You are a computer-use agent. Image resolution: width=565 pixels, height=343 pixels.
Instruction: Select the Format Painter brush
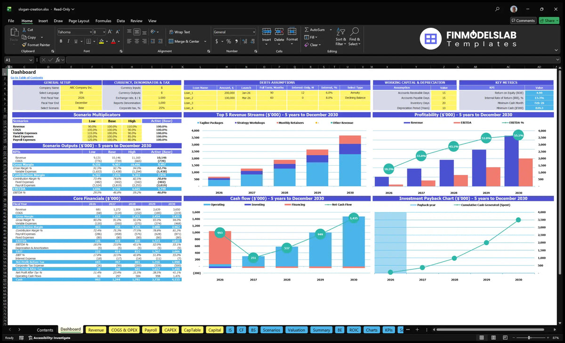point(24,45)
